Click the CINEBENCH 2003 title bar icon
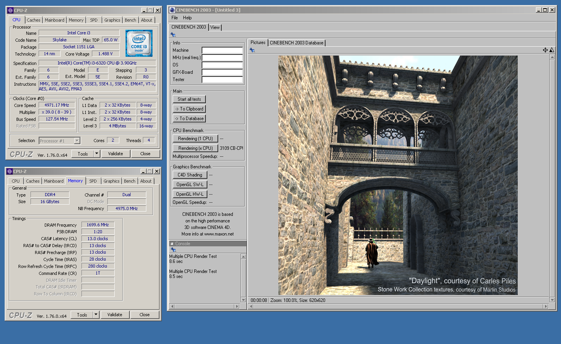Image resolution: width=561 pixels, height=344 pixels. pos(172,10)
